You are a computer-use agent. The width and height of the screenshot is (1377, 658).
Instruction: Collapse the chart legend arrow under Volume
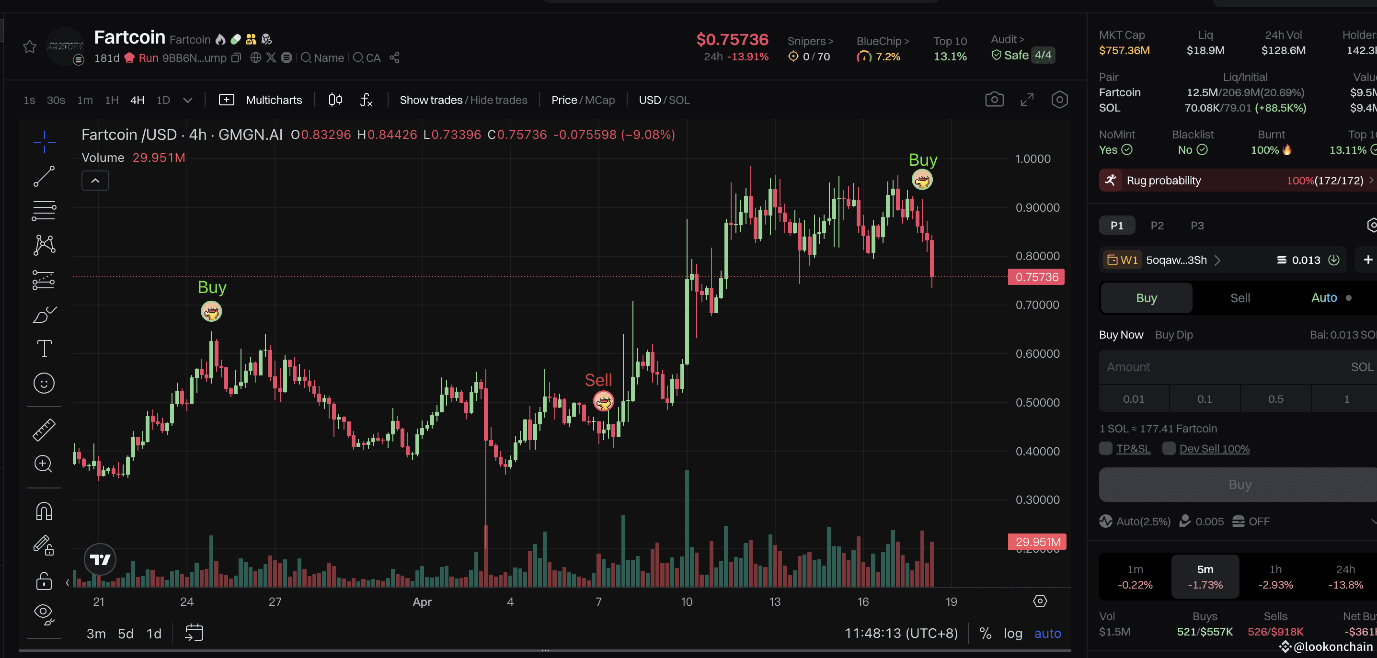point(95,181)
